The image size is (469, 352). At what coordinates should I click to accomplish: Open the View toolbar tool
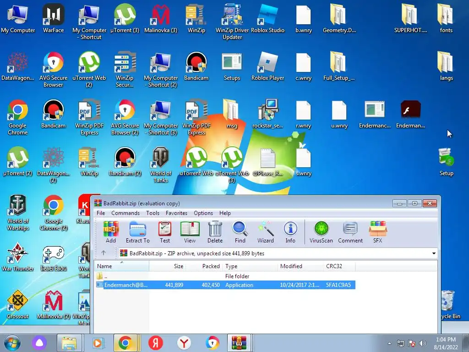tap(190, 232)
